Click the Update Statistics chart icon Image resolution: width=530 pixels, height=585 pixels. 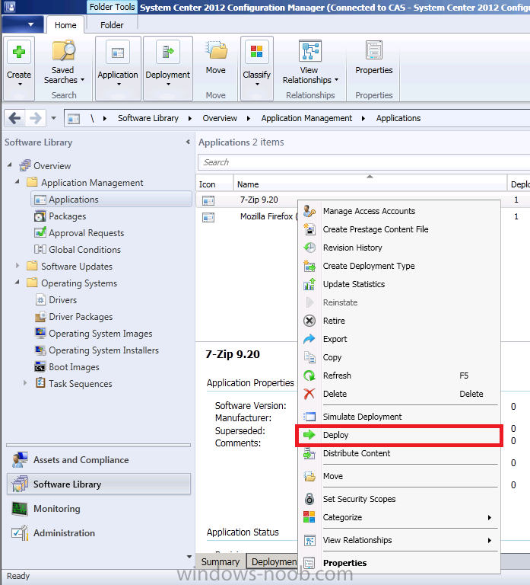pos(309,284)
